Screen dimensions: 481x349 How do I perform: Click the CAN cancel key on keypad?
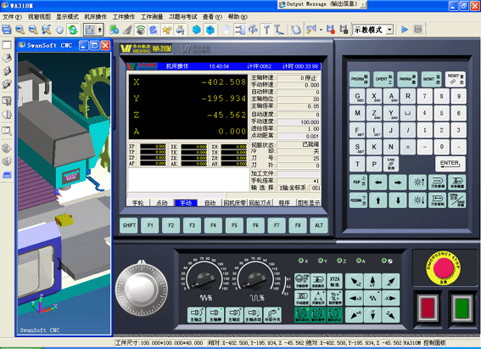[391, 164]
